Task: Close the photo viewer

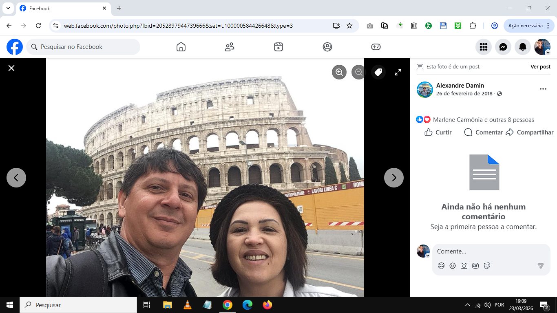Action: (x=11, y=68)
